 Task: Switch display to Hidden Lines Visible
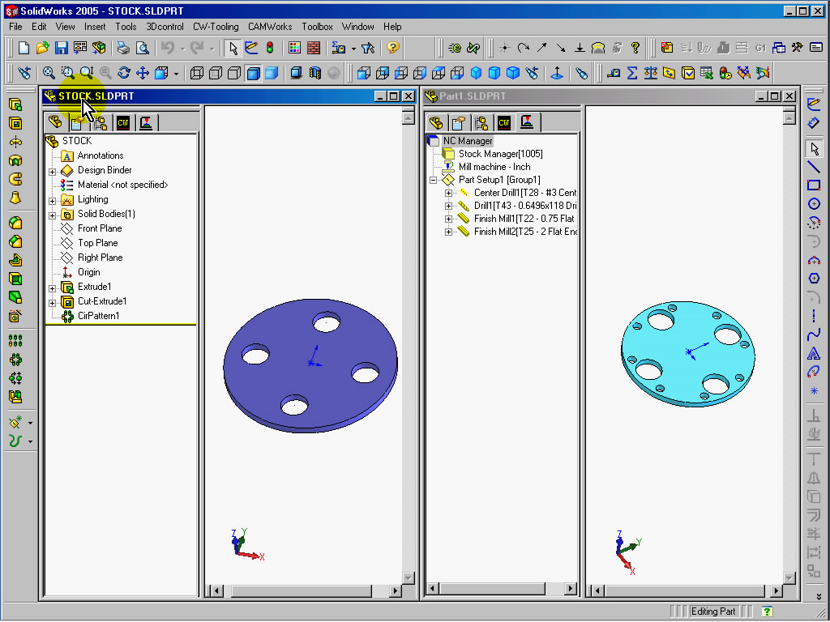[216, 73]
